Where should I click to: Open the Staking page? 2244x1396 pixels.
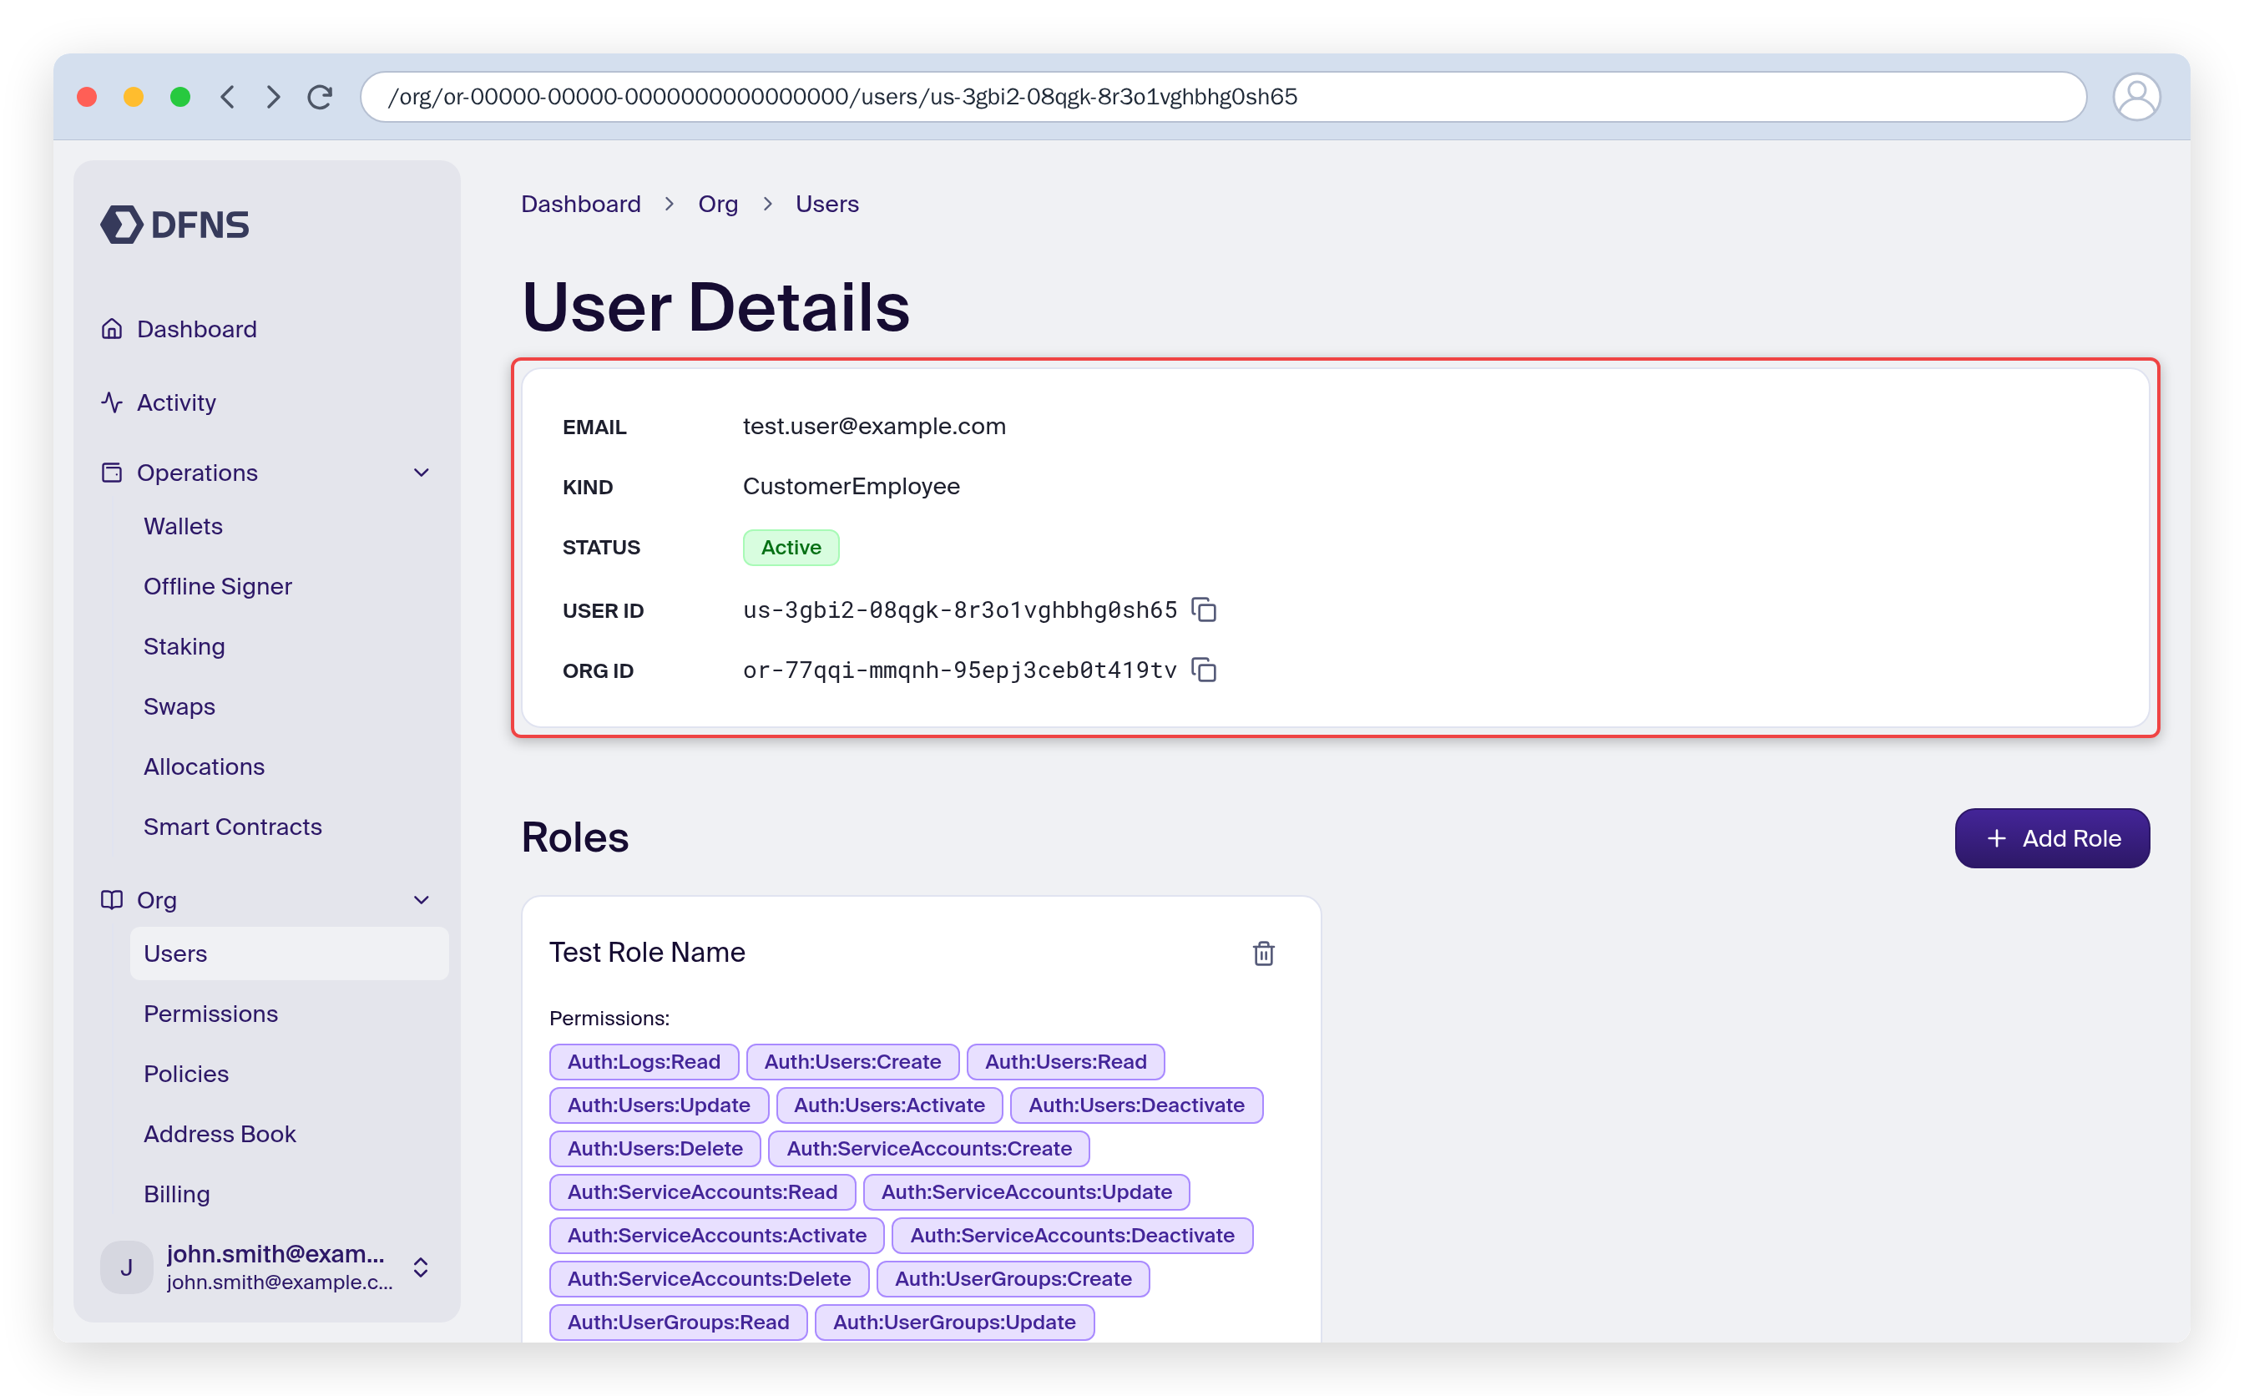click(184, 646)
